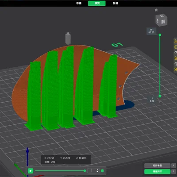Play the toolpath animation

pyautogui.click(x=31, y=171)
